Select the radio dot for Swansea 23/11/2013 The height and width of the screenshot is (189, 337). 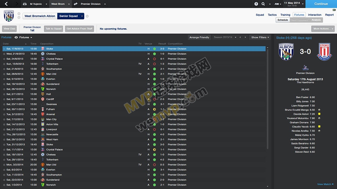[4, 104]
